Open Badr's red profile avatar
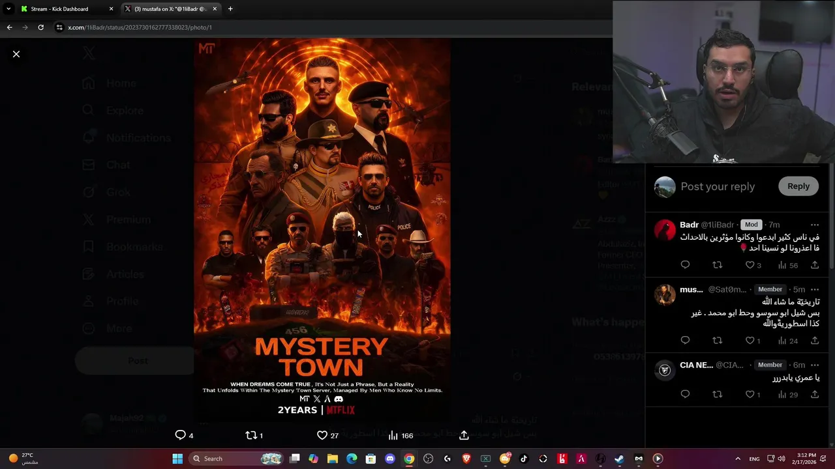This screenshot has width=835, height=469. coord(665,230)
